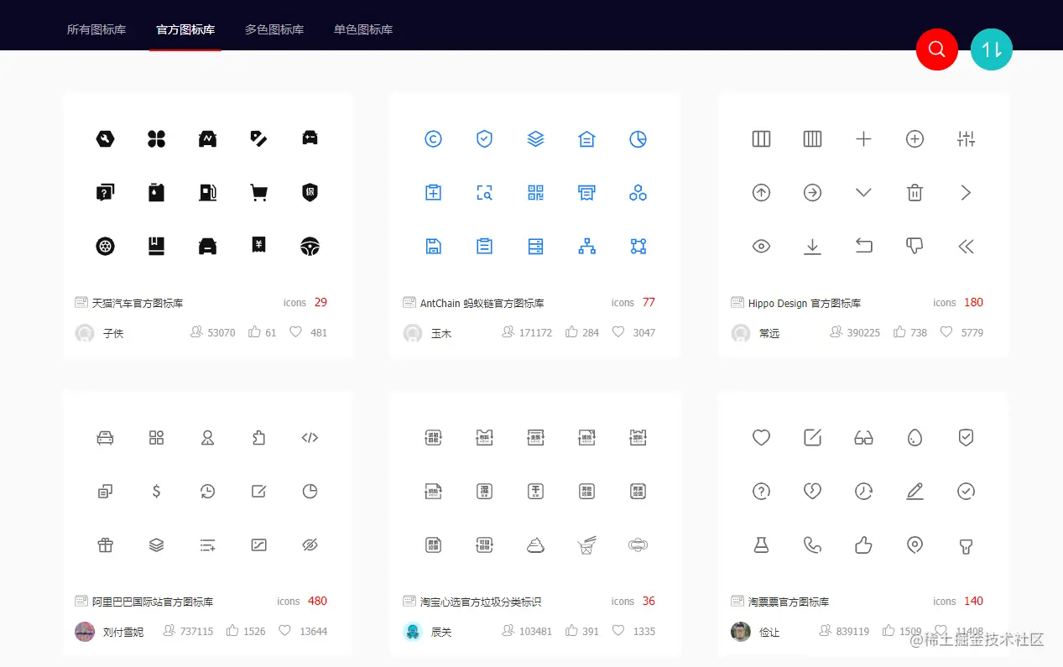Click avatar next to 辰关
This screenshot has height=667, width=1063.
[413, 632]
